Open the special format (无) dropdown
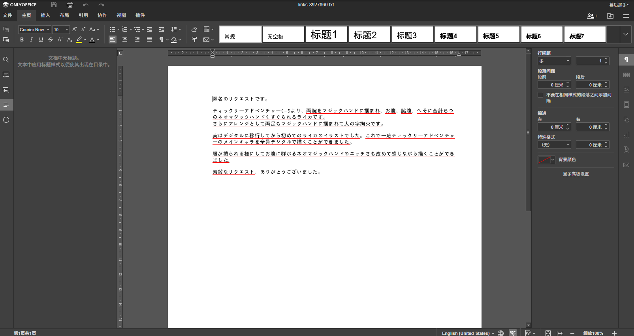Image resolution: width=634 pixels, height=336 pixels. pos(554,145)
